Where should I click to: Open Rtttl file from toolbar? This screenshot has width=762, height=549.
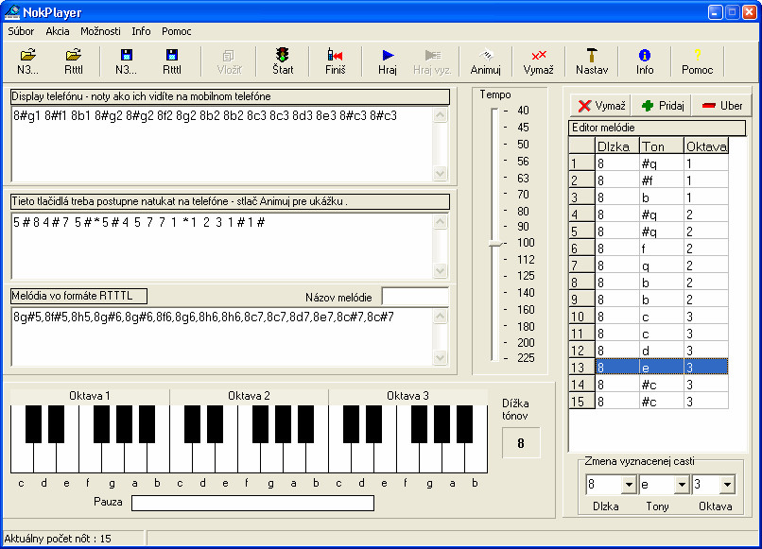74,61
